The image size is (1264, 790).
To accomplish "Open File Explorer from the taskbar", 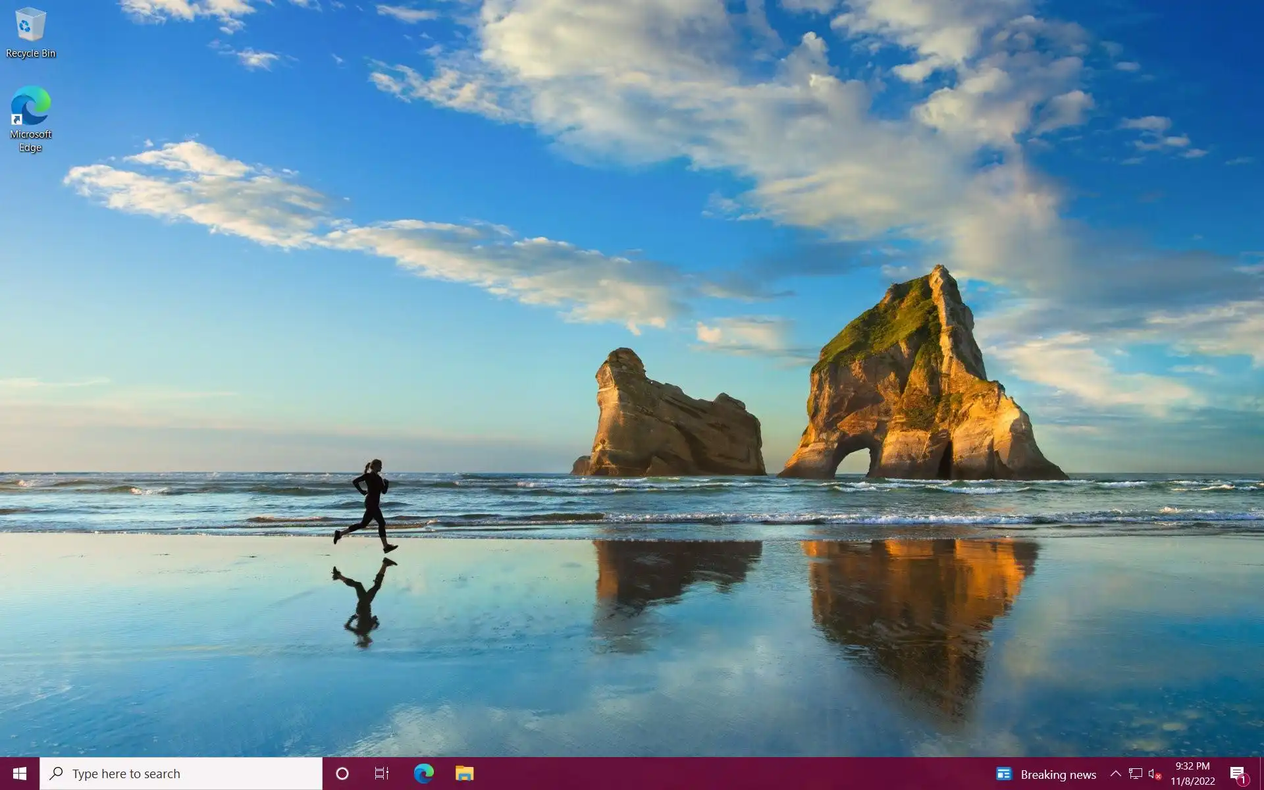I will (464, 774).
